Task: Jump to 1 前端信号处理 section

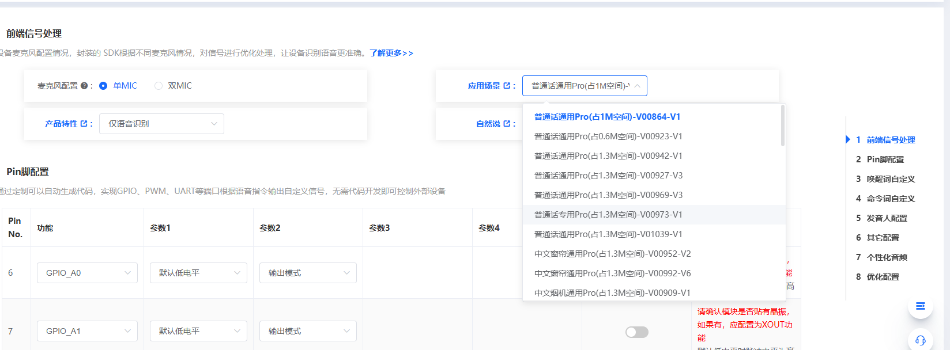Action: click(885, 140)
